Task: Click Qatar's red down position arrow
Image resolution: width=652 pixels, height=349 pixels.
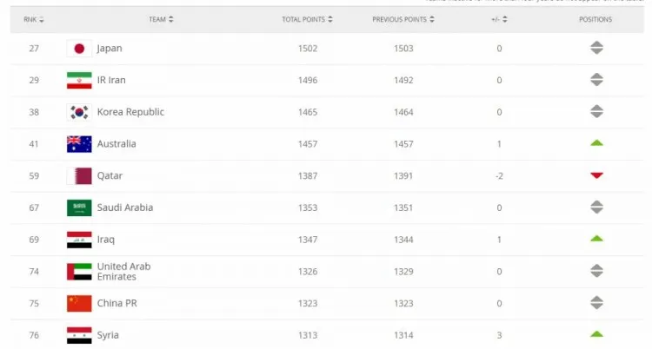Action: [596, 175]
